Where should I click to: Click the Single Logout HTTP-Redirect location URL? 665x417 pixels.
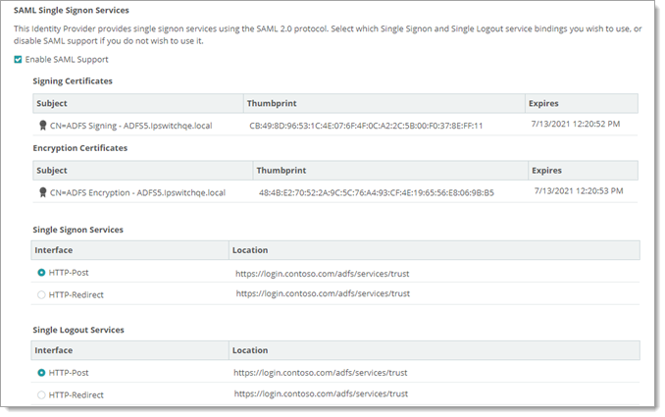(x=320, y=394)
